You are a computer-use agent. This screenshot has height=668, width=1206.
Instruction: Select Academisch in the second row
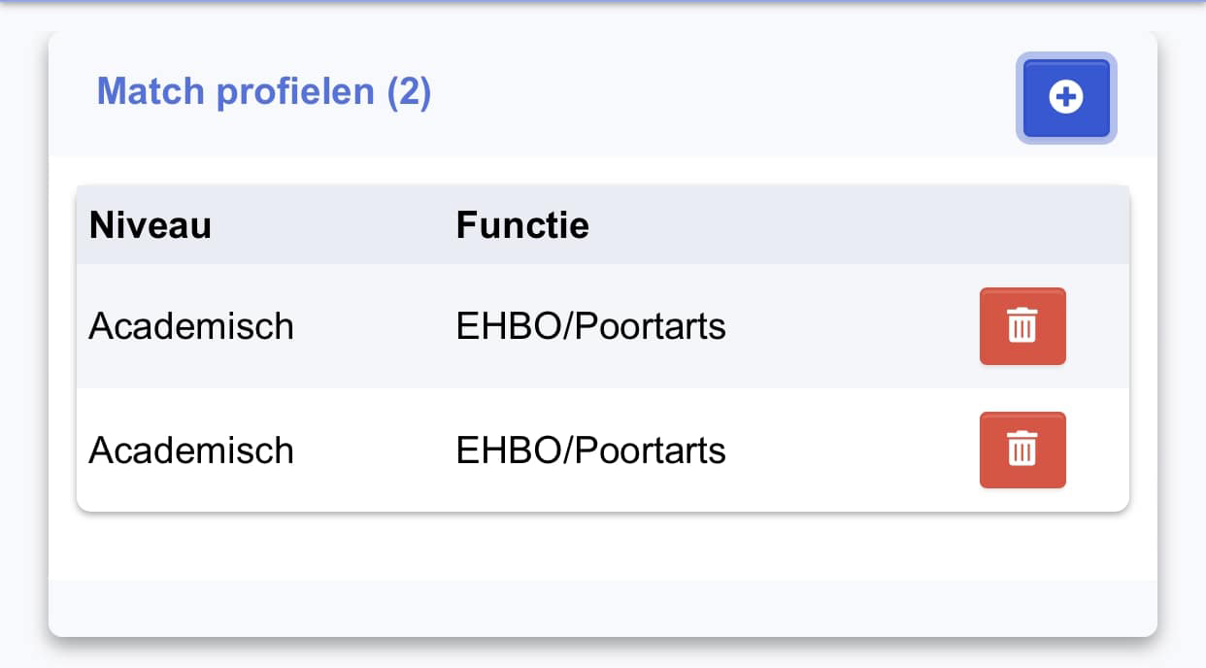click(191, 451)
